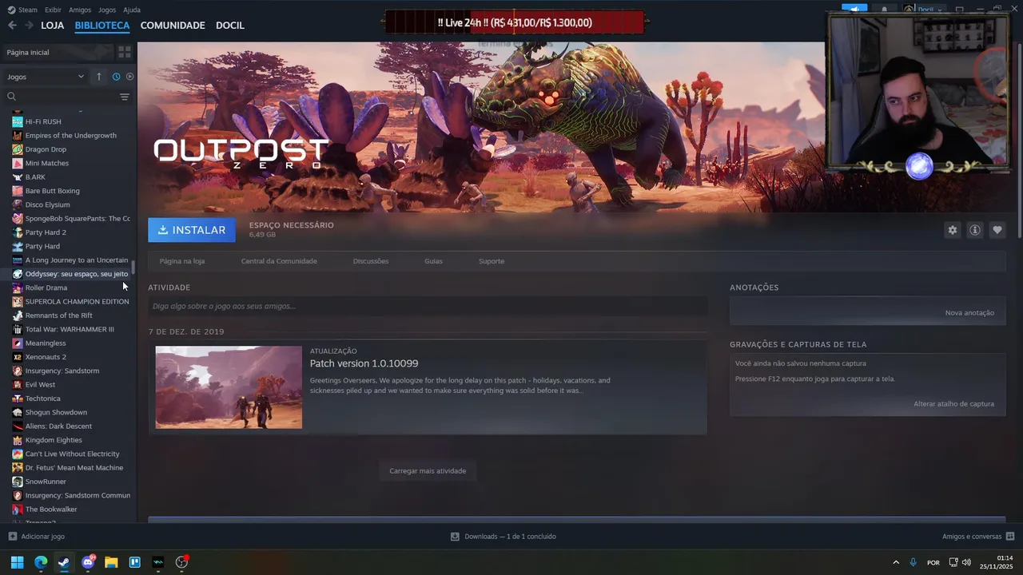The width and height of the screenshot is (1023, 575).
Task: Select Roller Drama game icon
Action: (x=18, y=287)
